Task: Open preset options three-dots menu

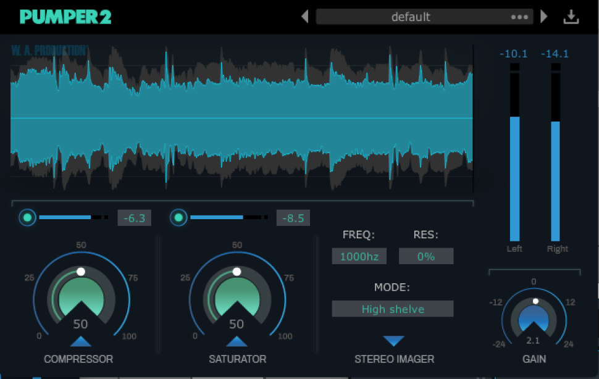Action: tap(519, 17)
